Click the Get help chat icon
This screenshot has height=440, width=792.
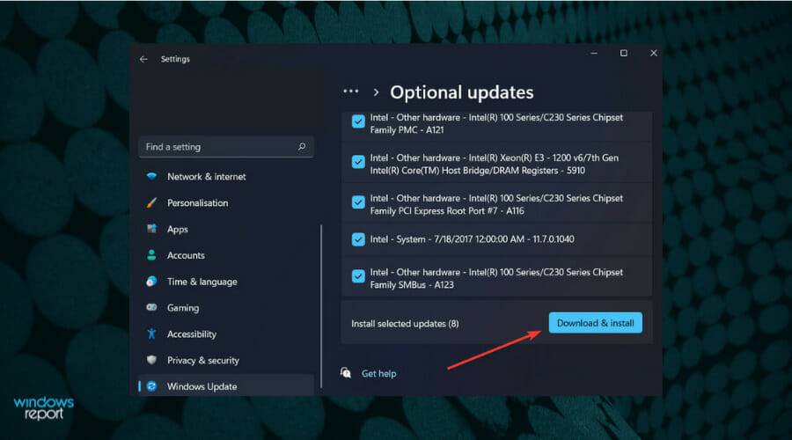click(x=346, y=373)
